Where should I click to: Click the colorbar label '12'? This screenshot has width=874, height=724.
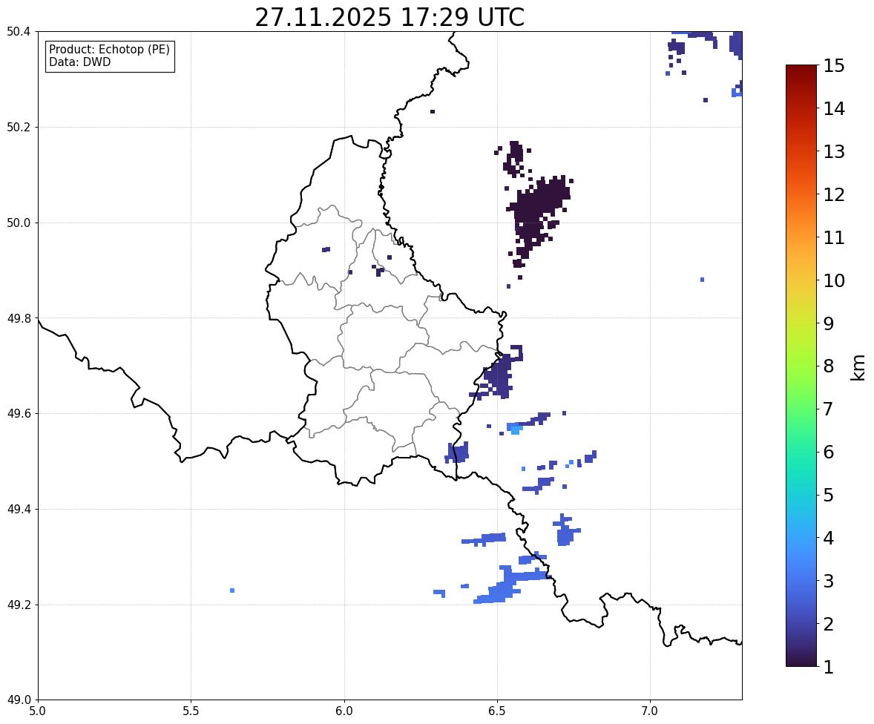click(x=833, y=194)
